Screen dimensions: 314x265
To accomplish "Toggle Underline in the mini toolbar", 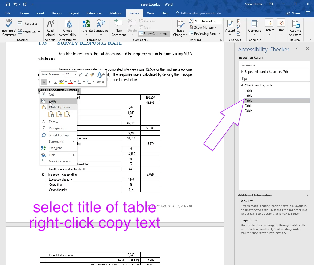I will (55, 82).
